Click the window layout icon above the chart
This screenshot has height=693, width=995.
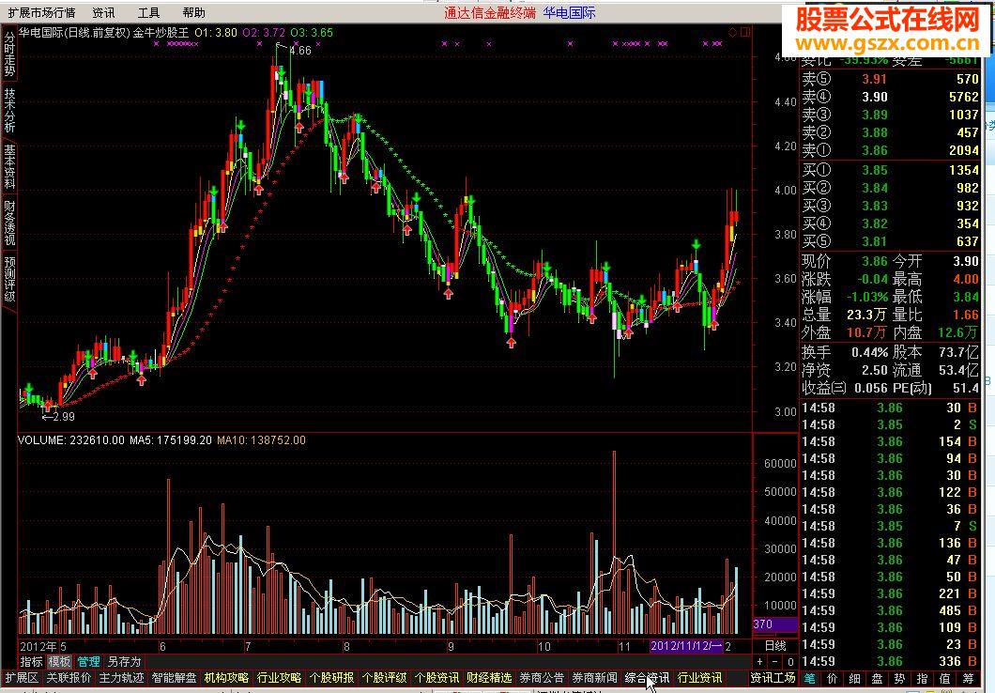[745, 32]
